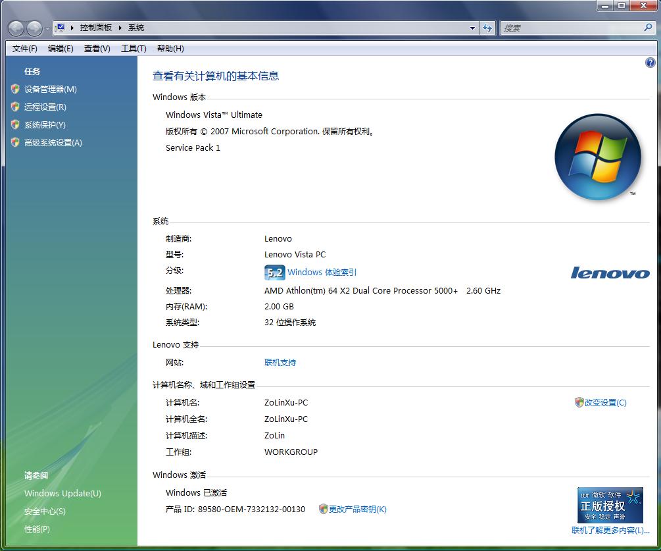Click the shield icon beside 设备管理器(M)
Viewport: 661px width, 551px height.
15,89
